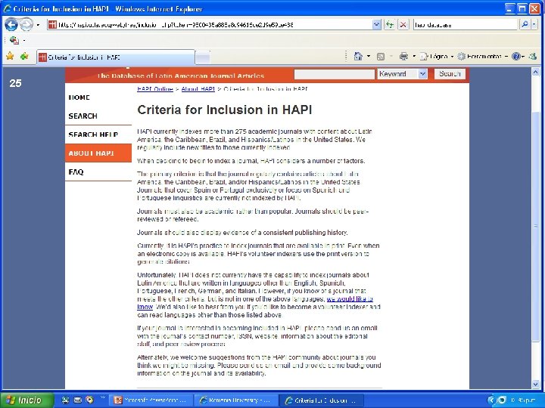The width and height of the screenshot is (545, 408).
Task: Select ABOUT HAPI in the side menu
Action: pos(98,153)
